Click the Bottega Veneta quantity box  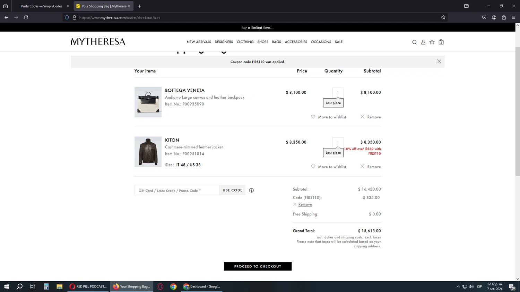coord(338,92)
